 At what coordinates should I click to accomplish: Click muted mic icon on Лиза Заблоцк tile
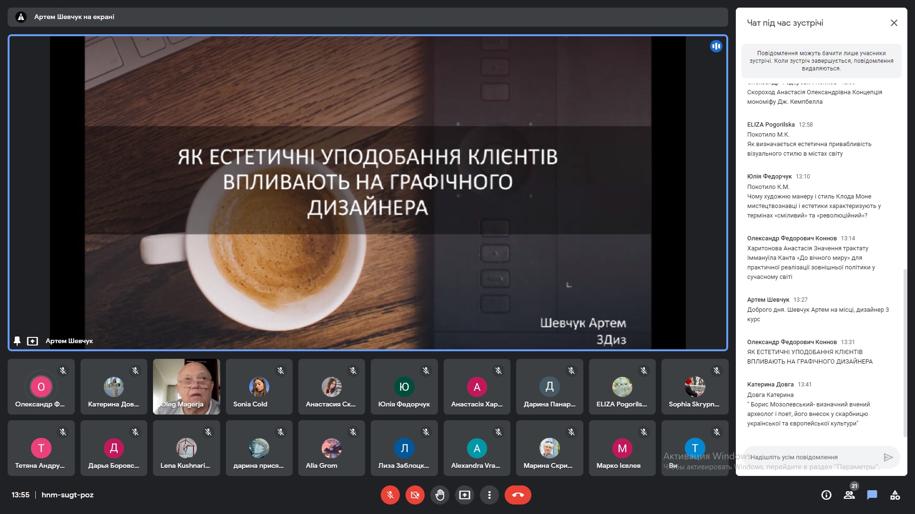click(426, 432)
